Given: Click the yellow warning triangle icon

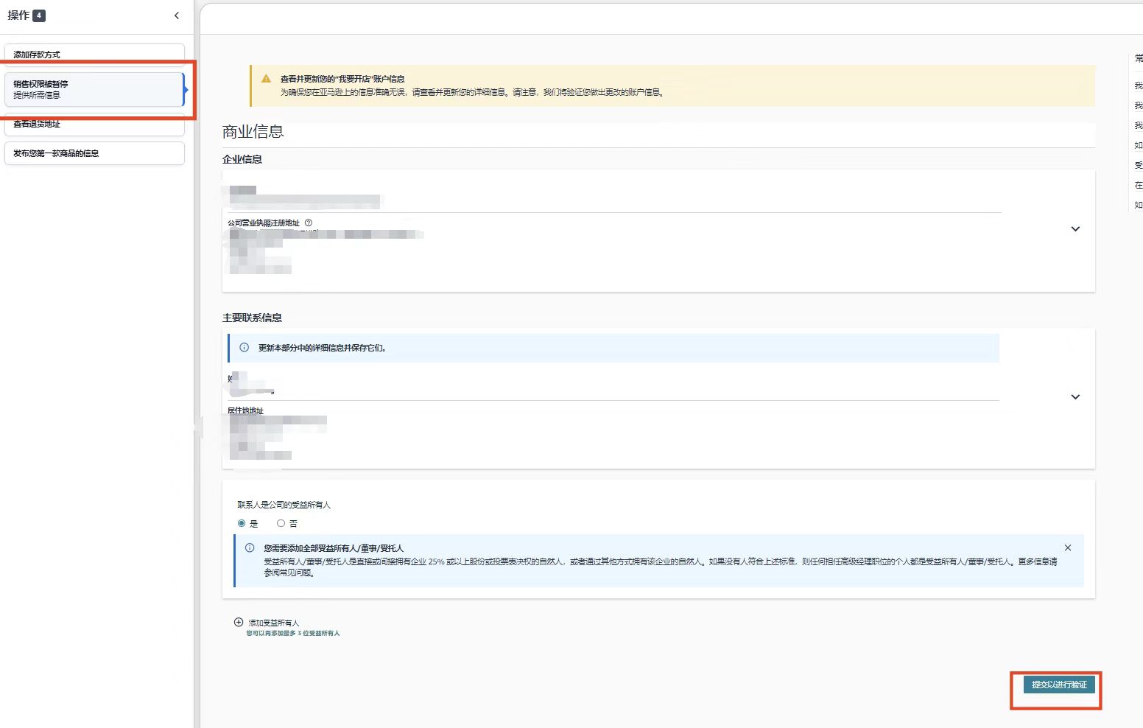Looking at the screenshot, I should point(266,79).
